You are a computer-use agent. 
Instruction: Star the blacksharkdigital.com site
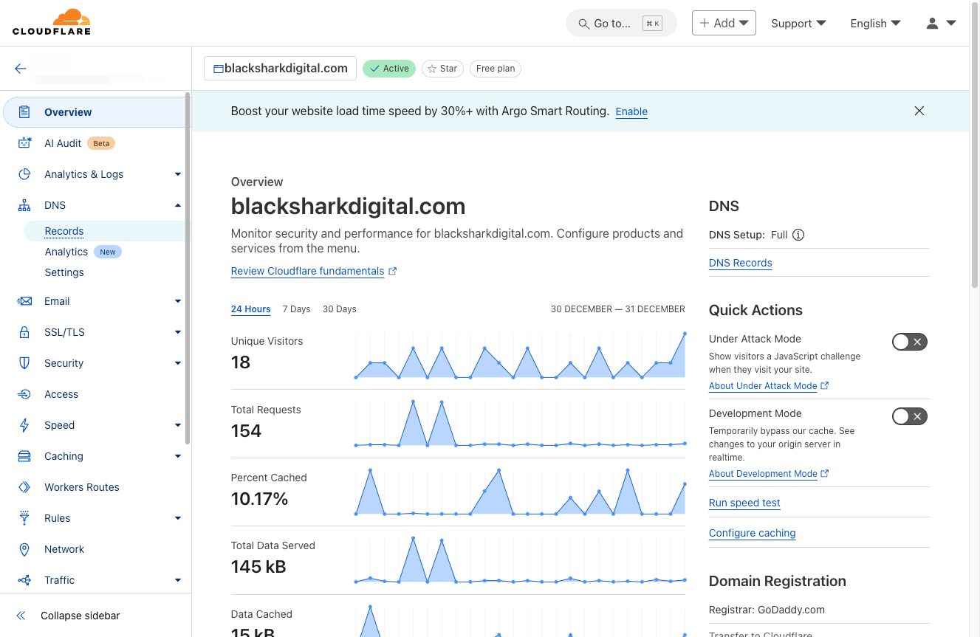[442, 69]
